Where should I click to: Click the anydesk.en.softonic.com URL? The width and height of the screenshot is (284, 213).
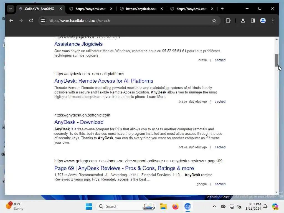click(82, 115)
